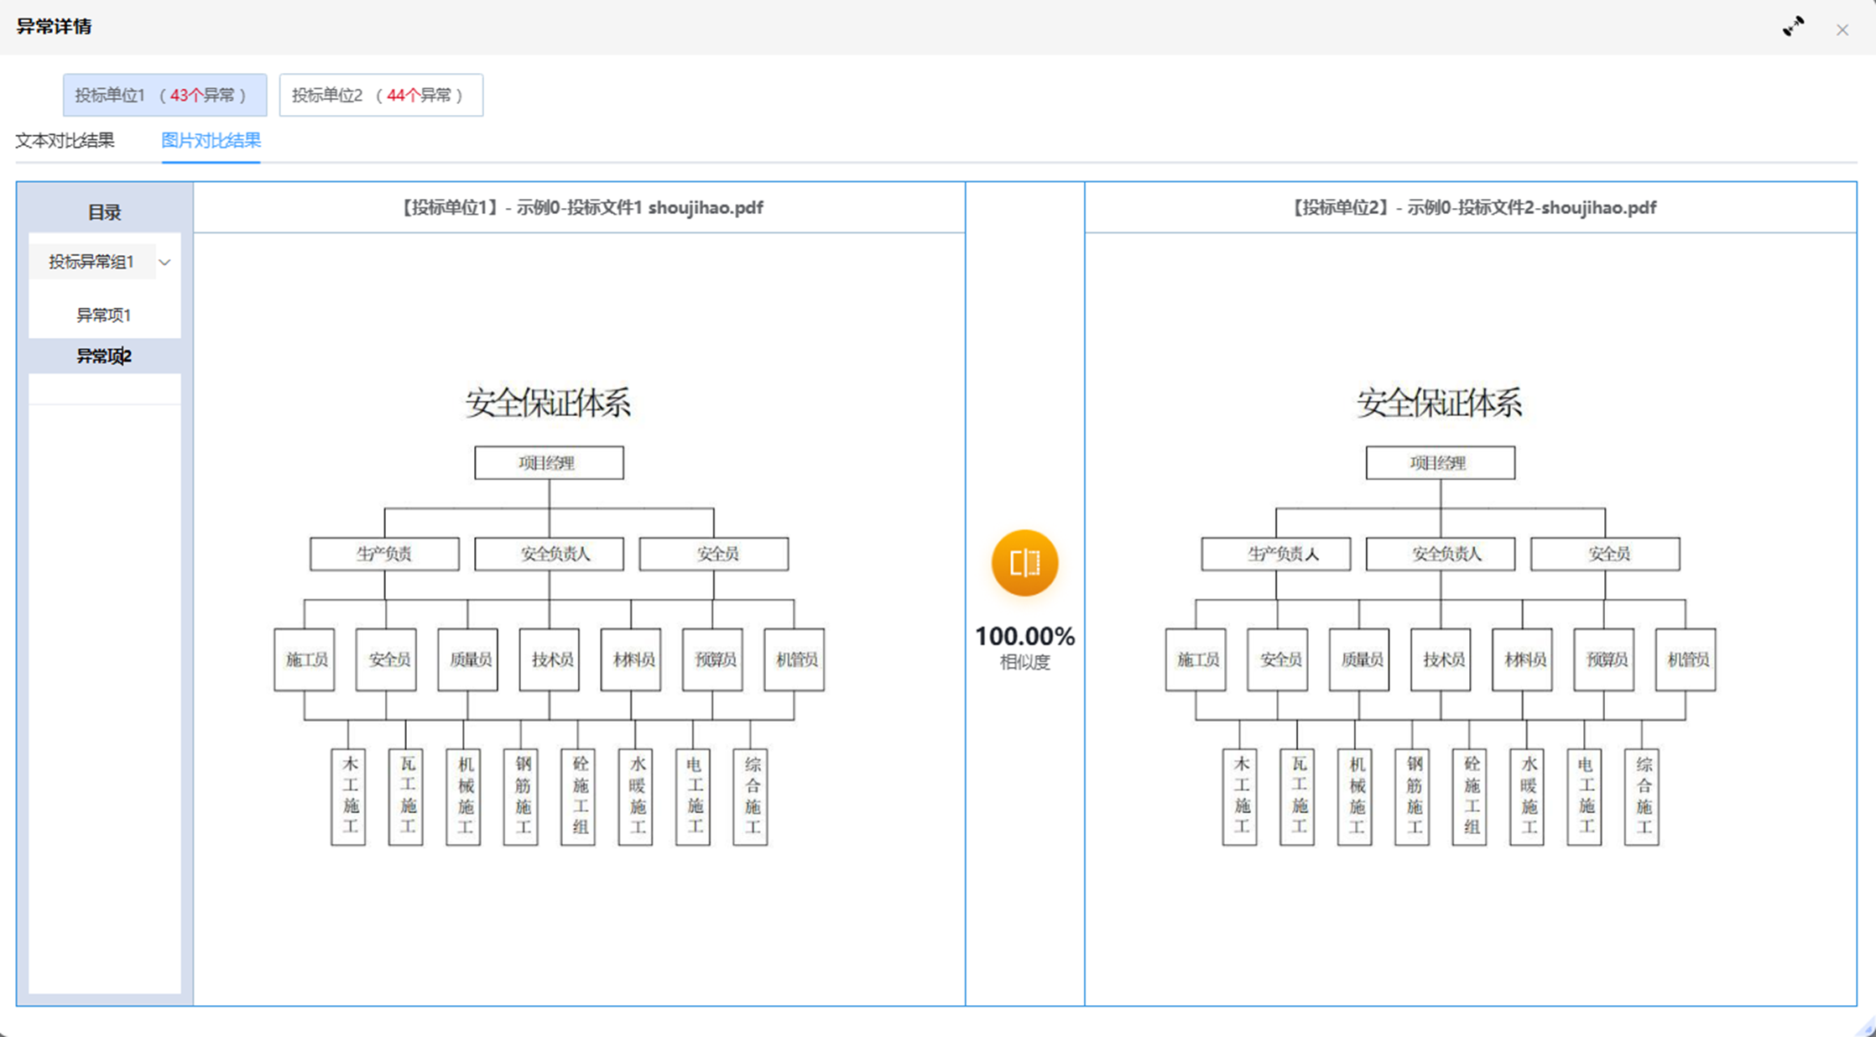
Task: Click the 机械施工 box in the left document
Action: 463,797
